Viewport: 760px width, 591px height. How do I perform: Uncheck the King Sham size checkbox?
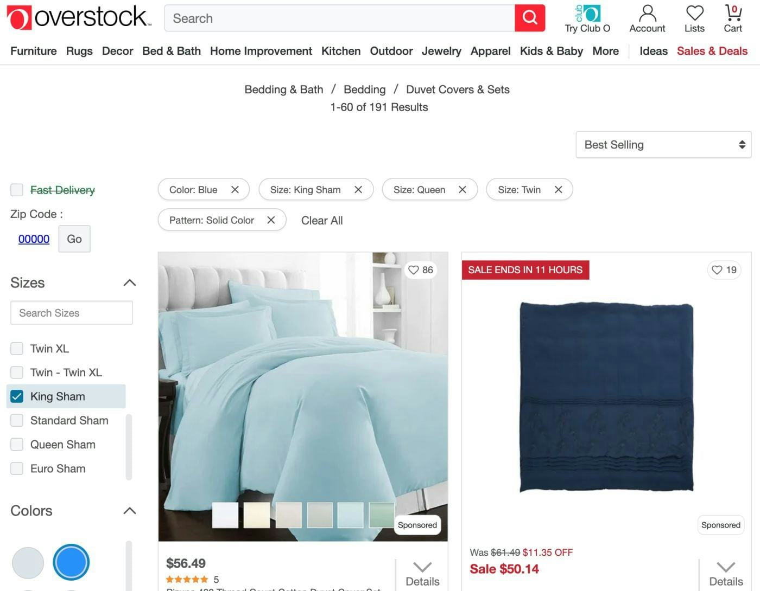pyautogui.click(x=17, y=396)
